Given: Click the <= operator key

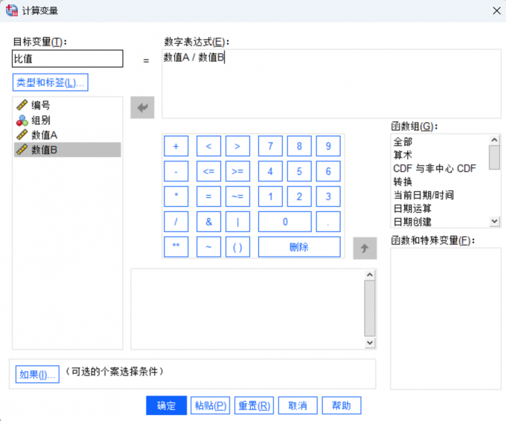Looking at the screenshot, I should point(208,171).
